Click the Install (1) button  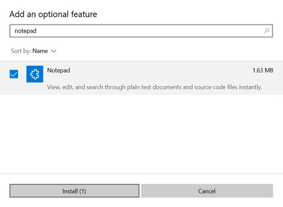(74, 191)
